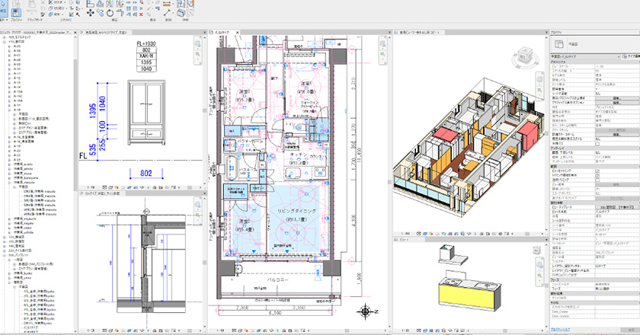Viewport: 640px width, 335px height.
Task: Click the red delete X icon in the ribbon
Action: click(x=142, y=13)
